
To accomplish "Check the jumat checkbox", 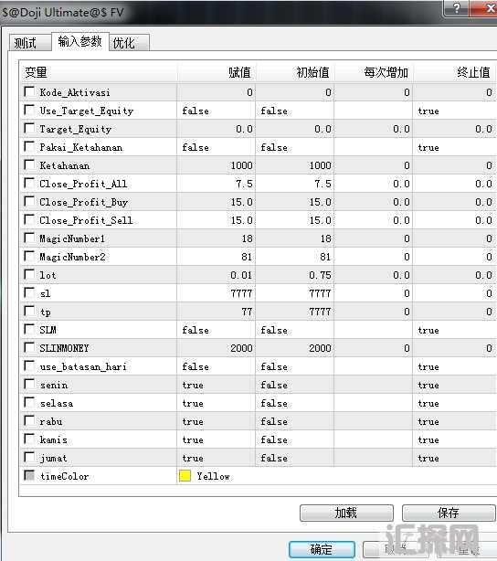I will tap(29, 457).
